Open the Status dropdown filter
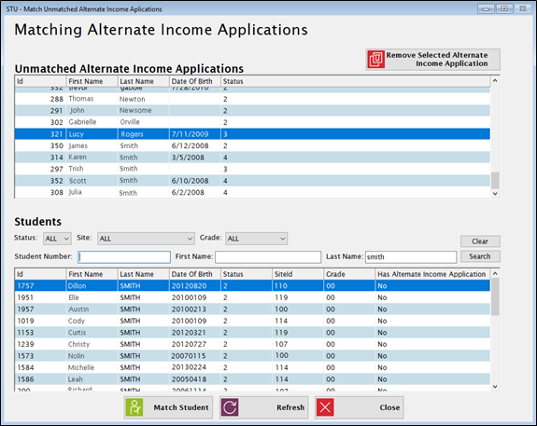 [x=57, y=239]
